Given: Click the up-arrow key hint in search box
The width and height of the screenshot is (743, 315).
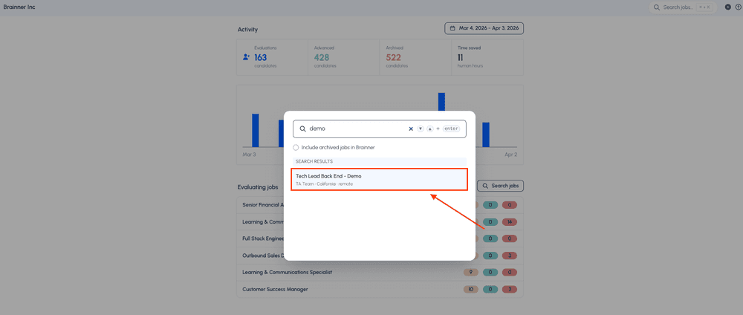Looking at the screenshot, I should [429, 129].
